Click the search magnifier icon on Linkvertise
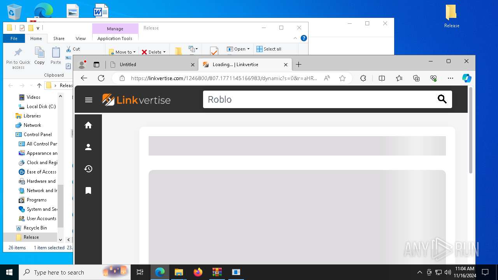Image resolution: width=498 pixels, height=280 pixels. (x=442, y=99)
